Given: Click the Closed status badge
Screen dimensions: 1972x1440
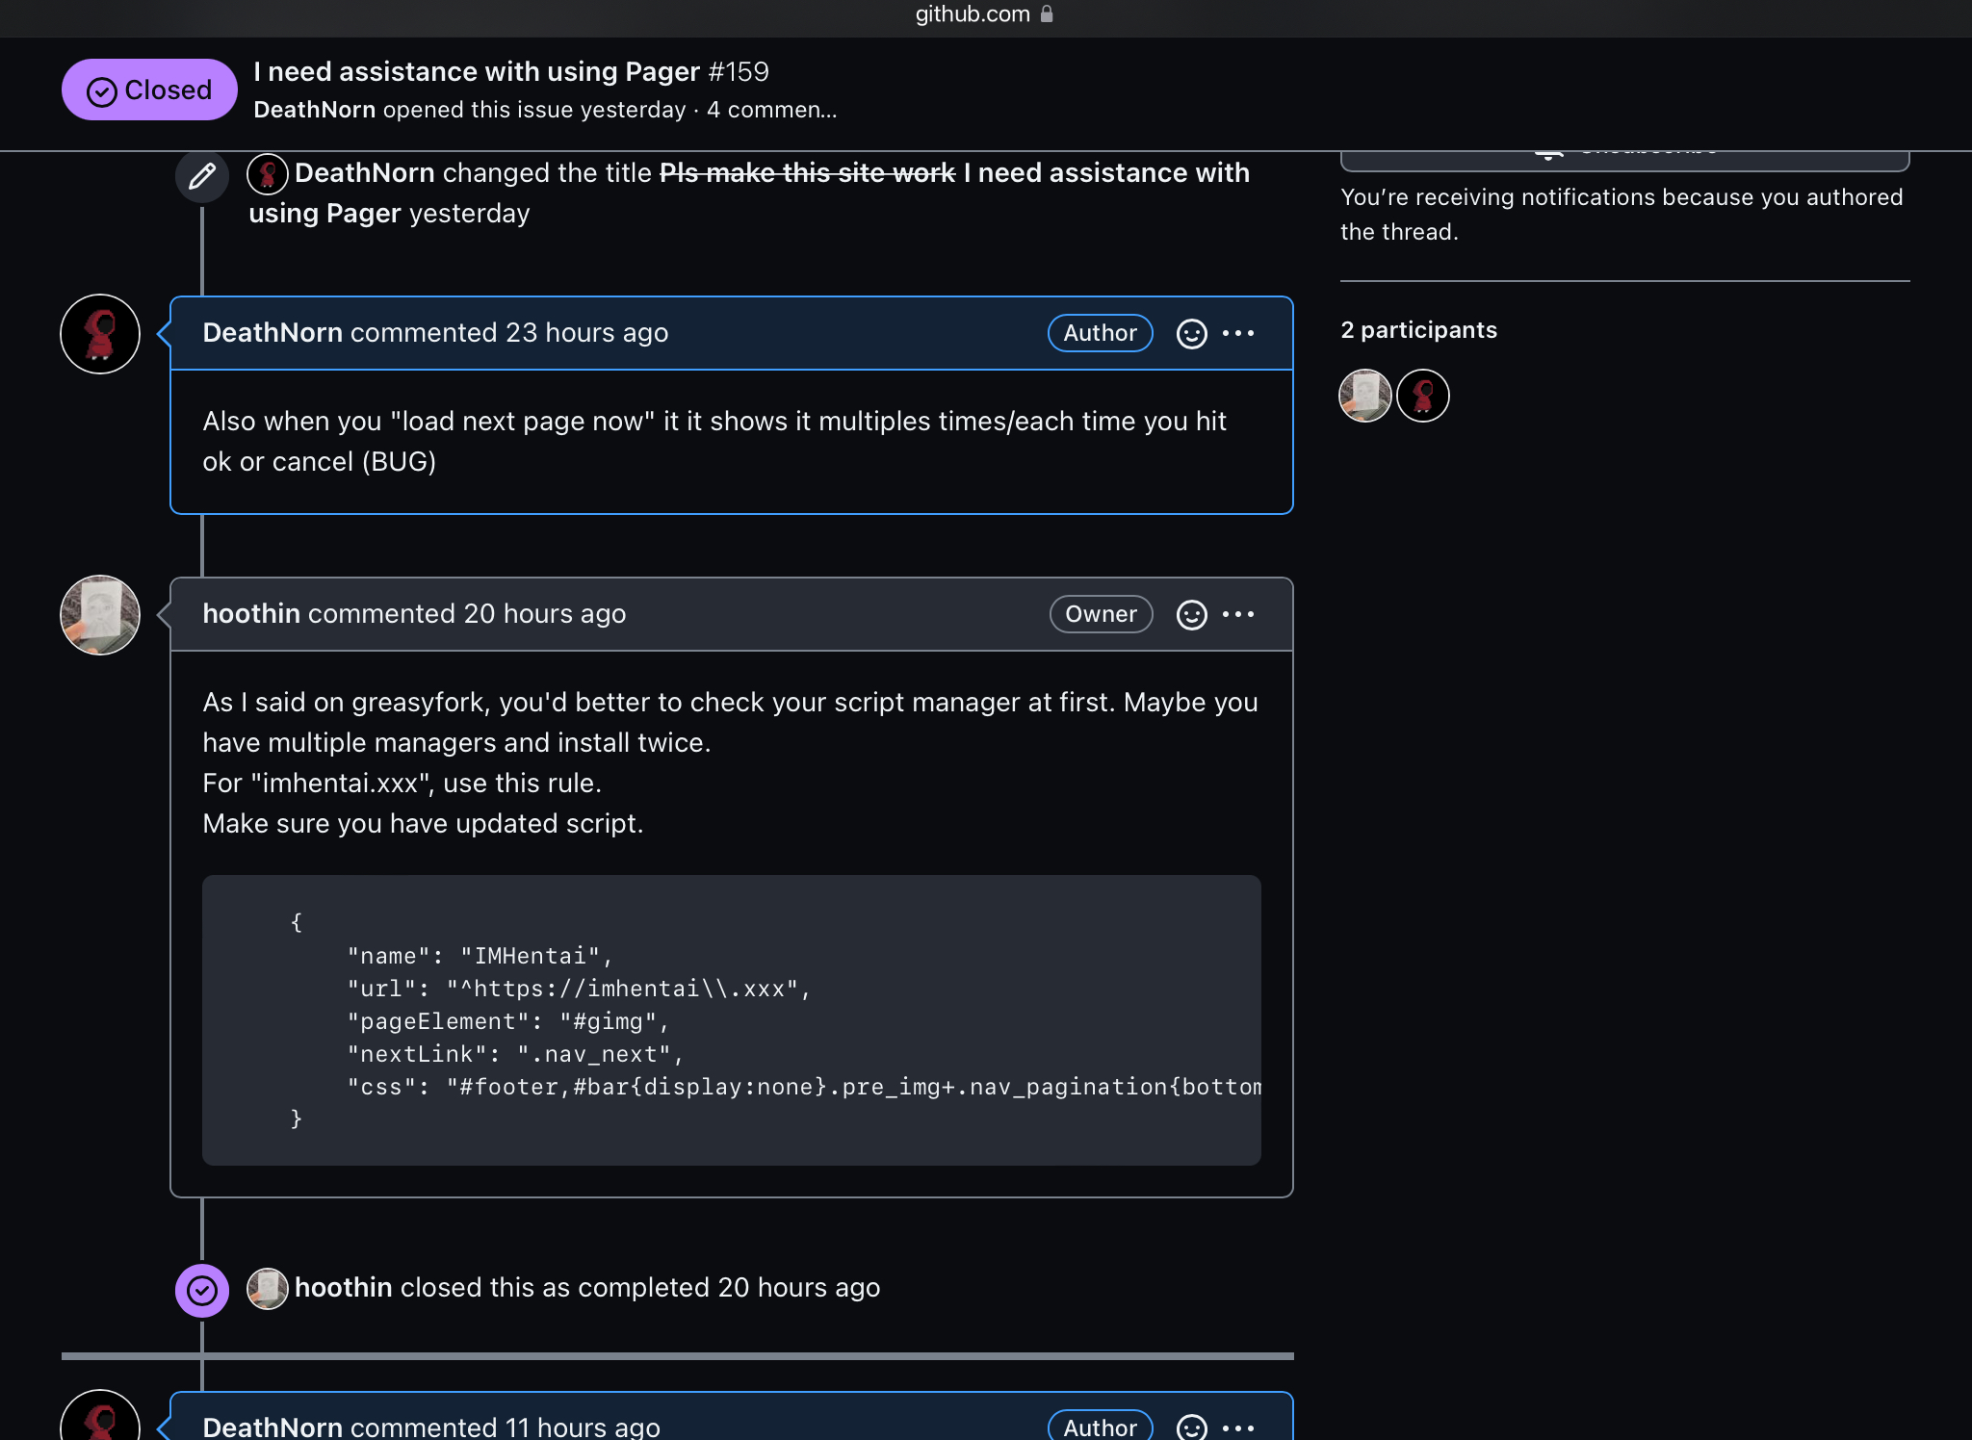Looking at the screenshot, I should [149, 90].
